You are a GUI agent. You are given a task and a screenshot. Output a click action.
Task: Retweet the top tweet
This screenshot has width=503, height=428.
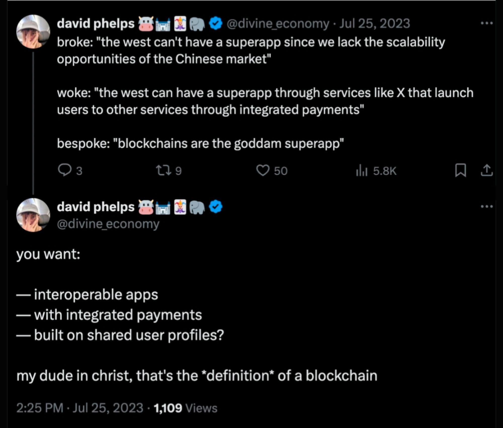point(169,171)
